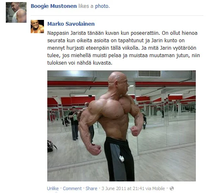Screen dimensions: 212x193
Task: Click the globe public privacy icon
Action: [172, 188]
